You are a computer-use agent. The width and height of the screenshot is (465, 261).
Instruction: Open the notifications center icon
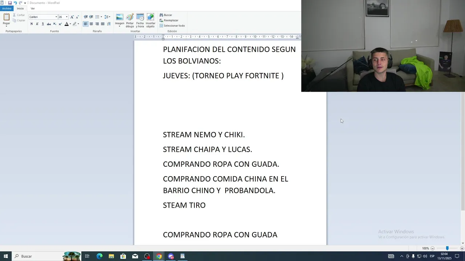click(457, 256)
